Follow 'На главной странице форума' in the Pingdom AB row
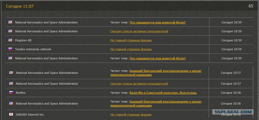Image resolution: width=259 pixels, height=120 pixels. click(x=131, y=40)
